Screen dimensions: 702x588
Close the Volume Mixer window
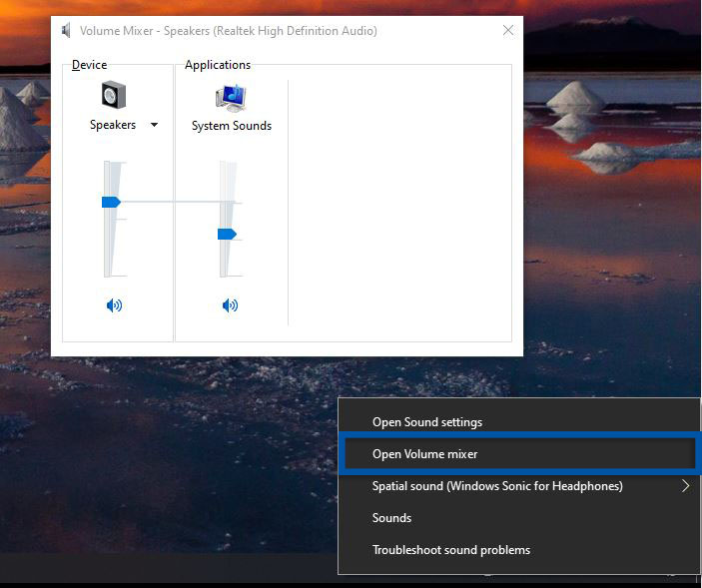(x=508, y=30)
